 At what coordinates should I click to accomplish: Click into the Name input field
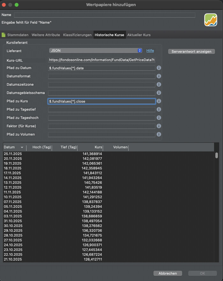[x=104, y=15]
